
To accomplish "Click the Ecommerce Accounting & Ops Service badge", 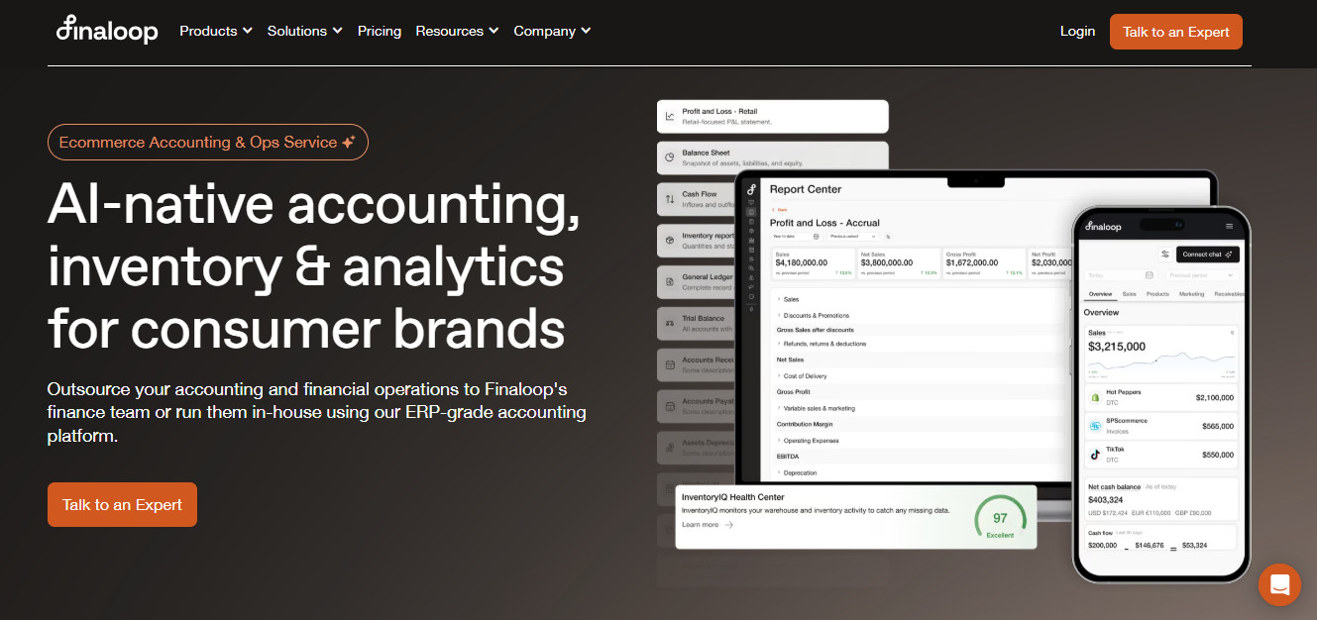I will point(208,142).
